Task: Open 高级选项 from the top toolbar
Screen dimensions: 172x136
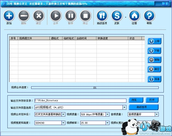Action: [102, 16]
